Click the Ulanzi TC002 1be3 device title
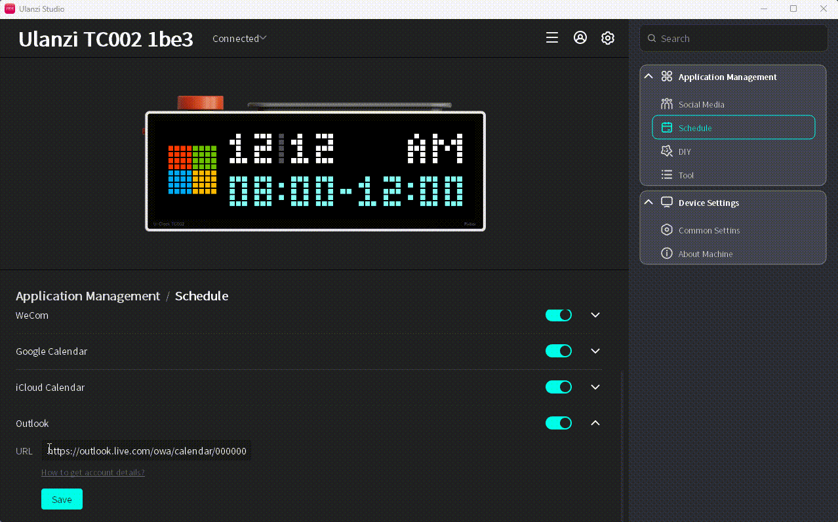 tap(106, 39)
